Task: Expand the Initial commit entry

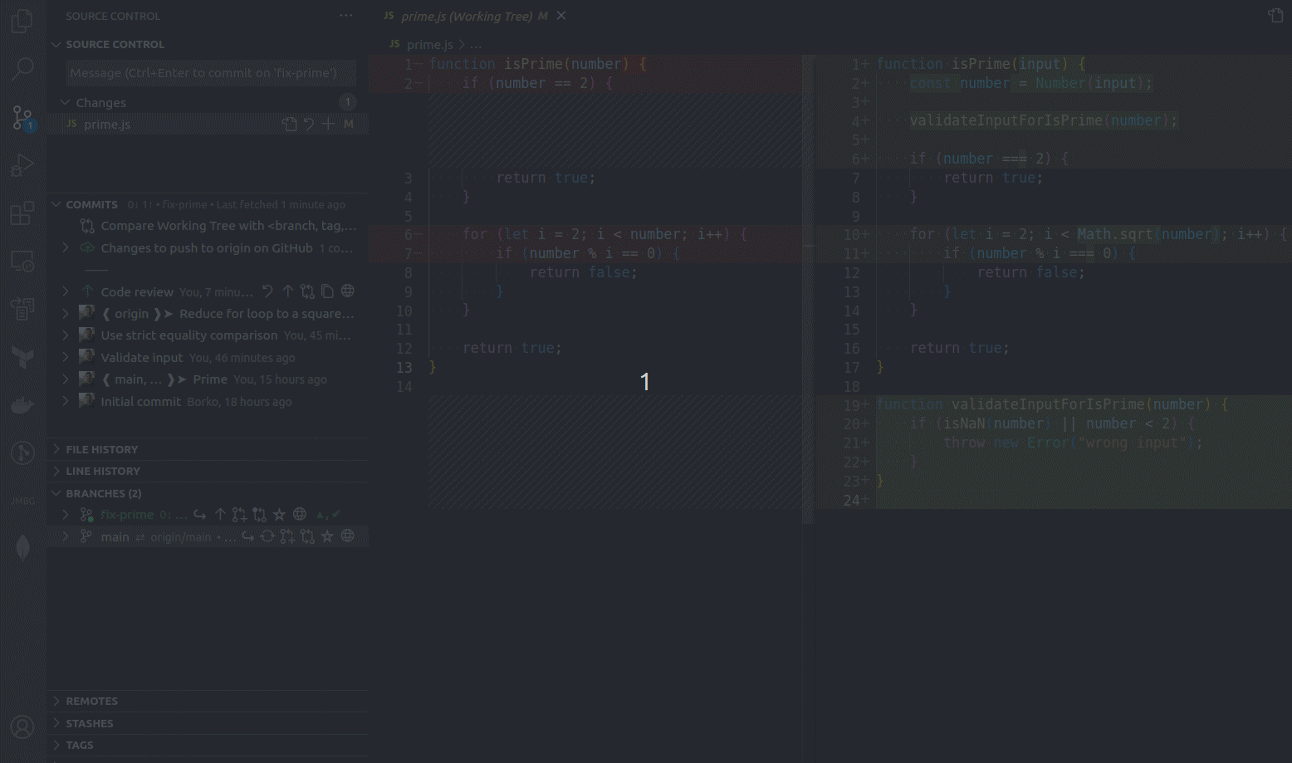Action: pyautogui.click(x=66, y=401)
